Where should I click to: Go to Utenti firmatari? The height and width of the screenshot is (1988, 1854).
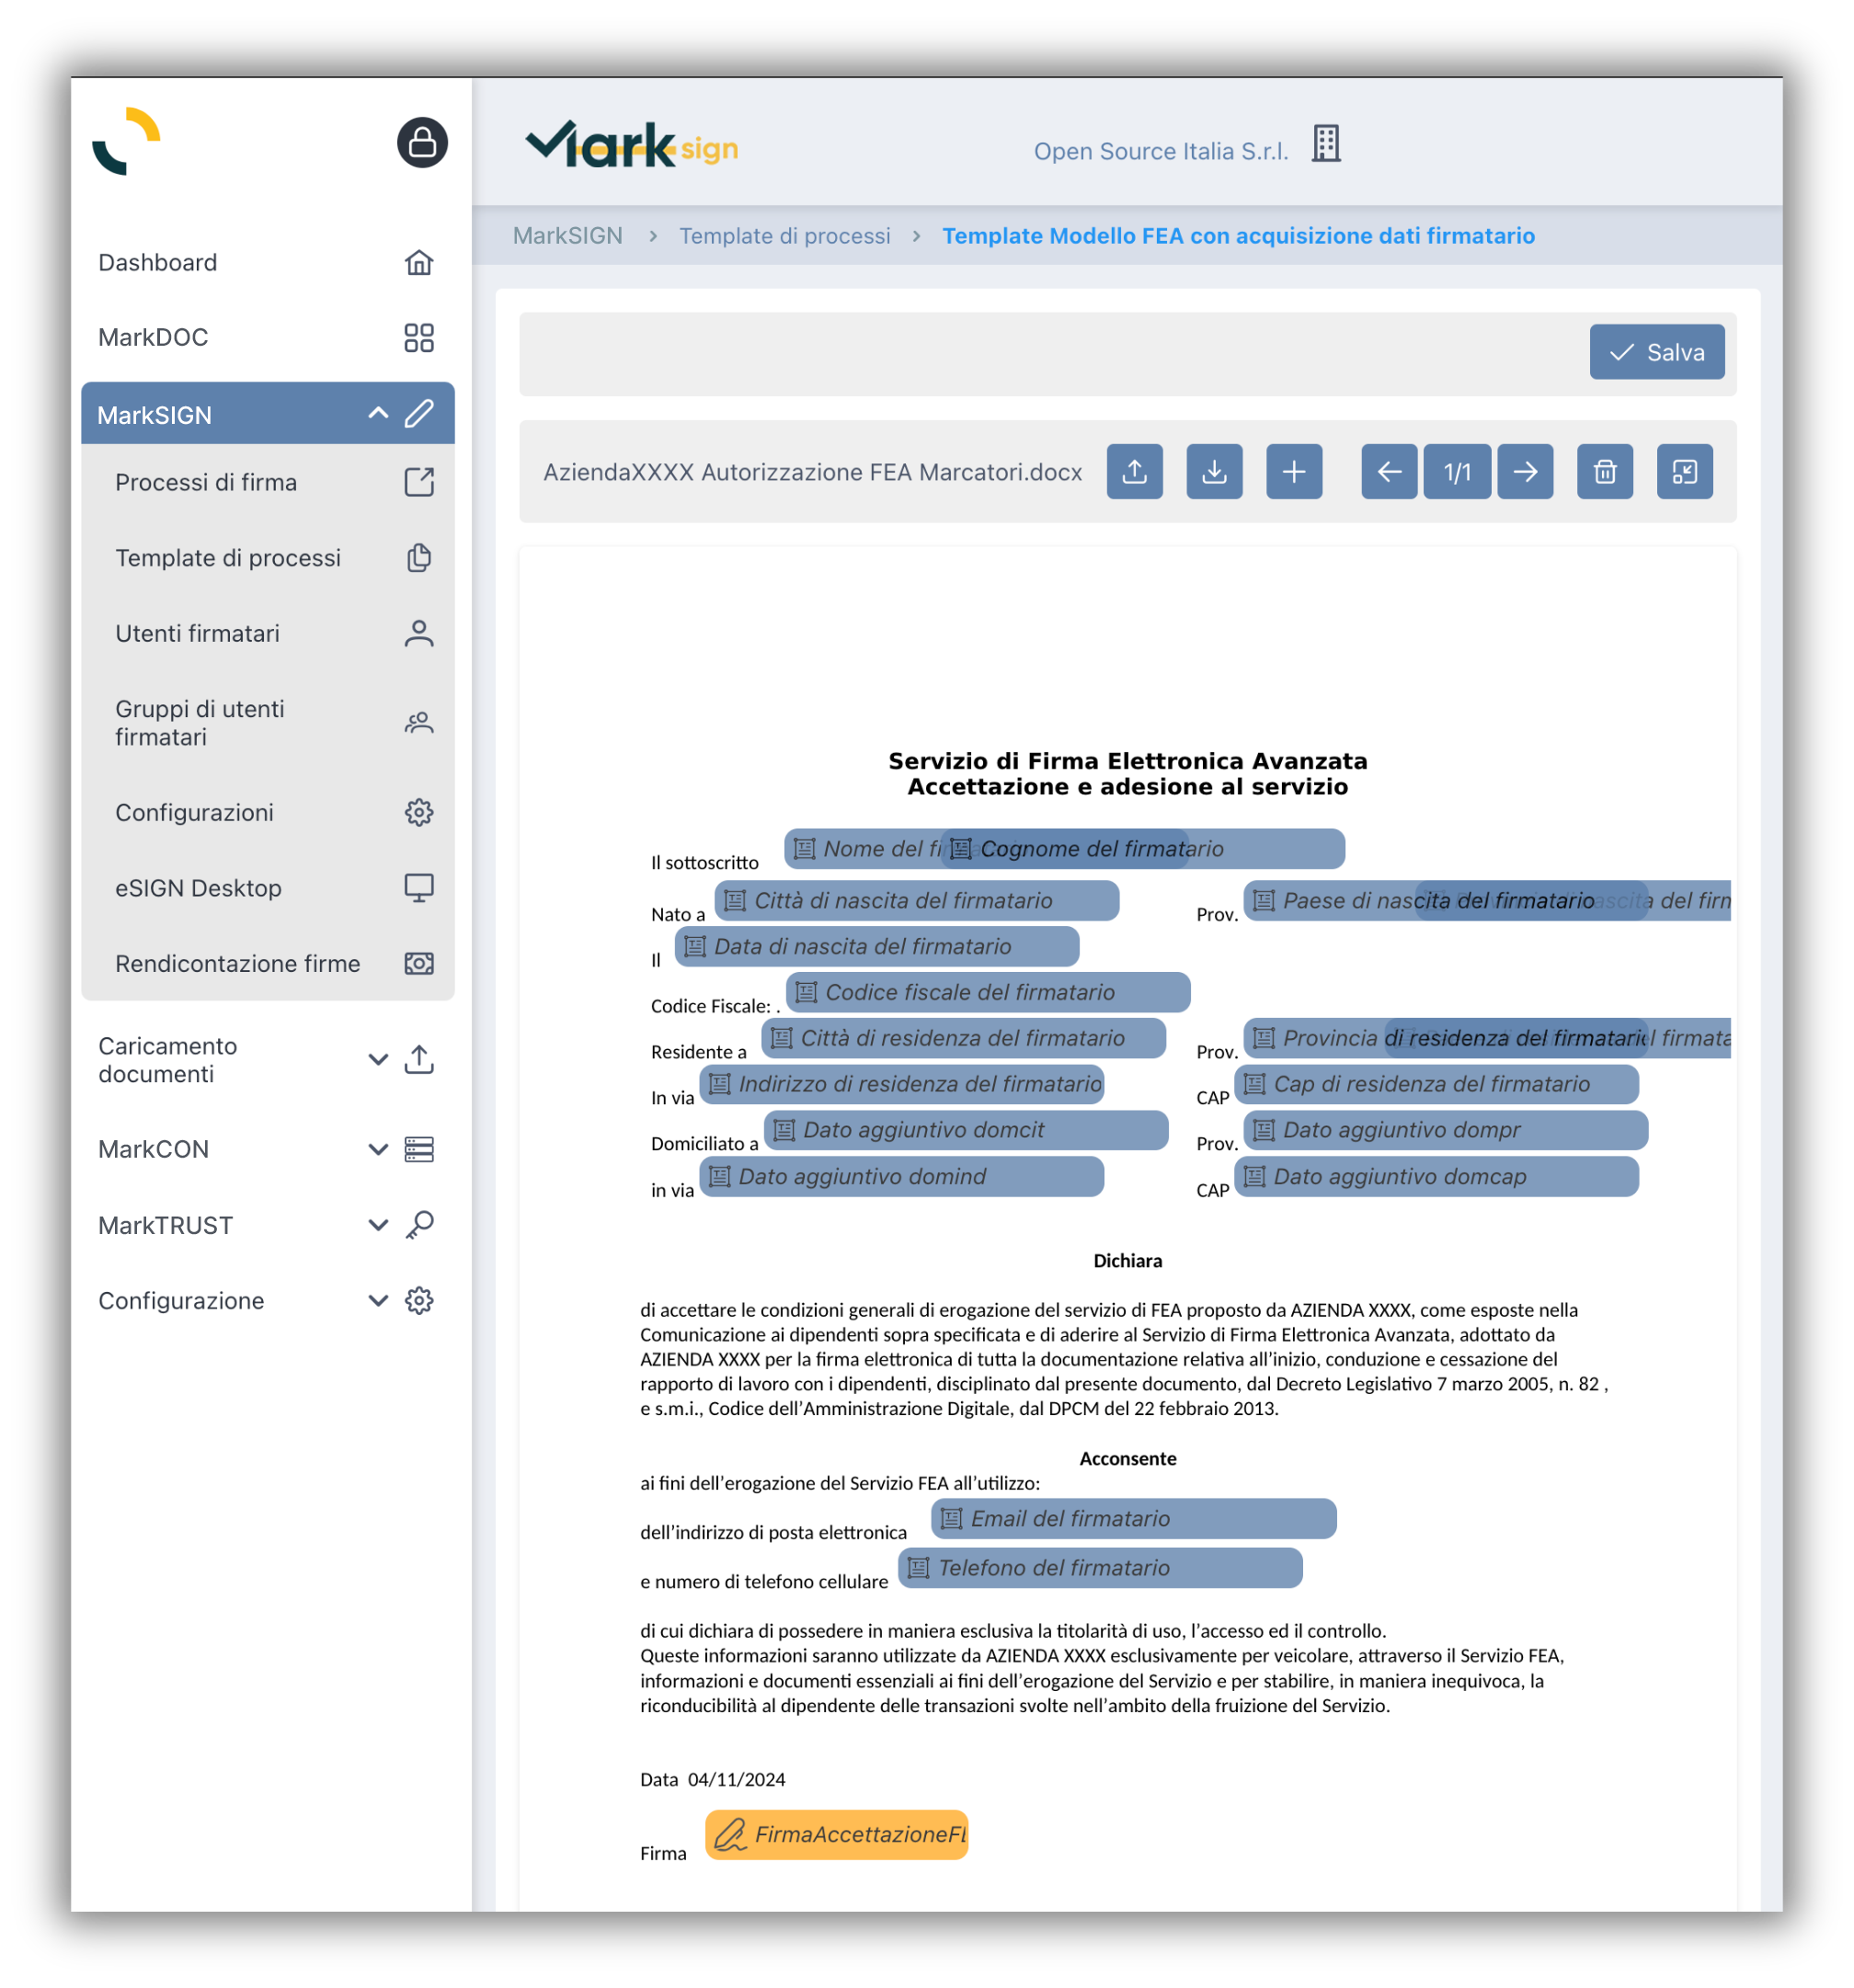tap(268, 633)
